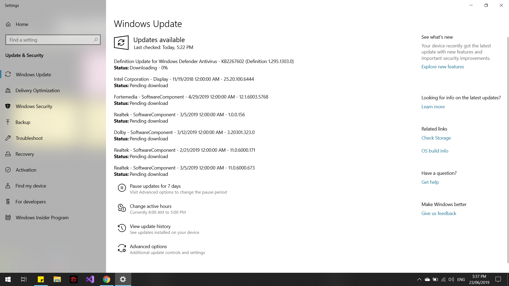
Task: Open the Check Storage link
Action: coord(436,138)
